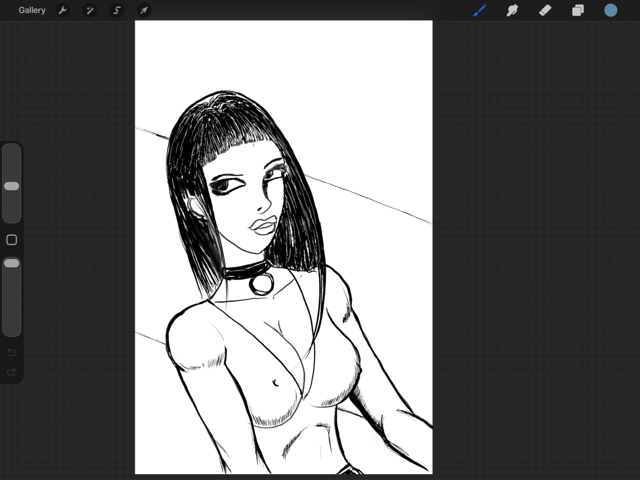The width and height of the screenshot is (640, 480).
Task: Select the Eraser tool
Action: pyautogui.click(x=545, y=10)
